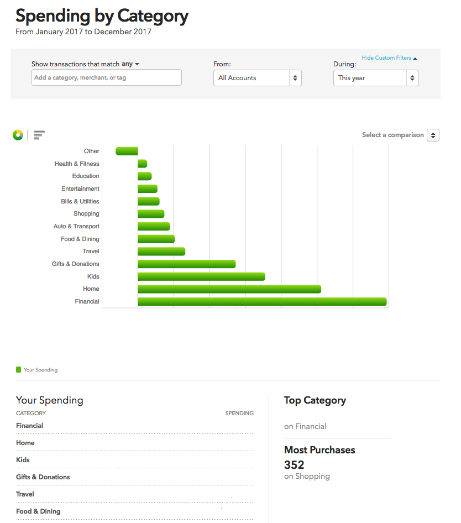Click the 'on Shopping' most purchases text

point(307,477)
